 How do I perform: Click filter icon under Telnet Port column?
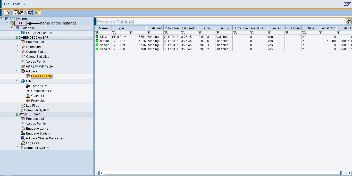321,32
